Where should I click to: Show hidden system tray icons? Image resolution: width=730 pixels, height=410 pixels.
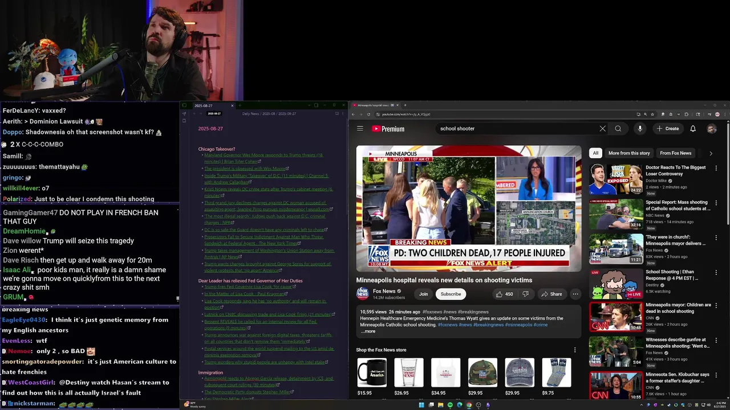coord(642,405)
